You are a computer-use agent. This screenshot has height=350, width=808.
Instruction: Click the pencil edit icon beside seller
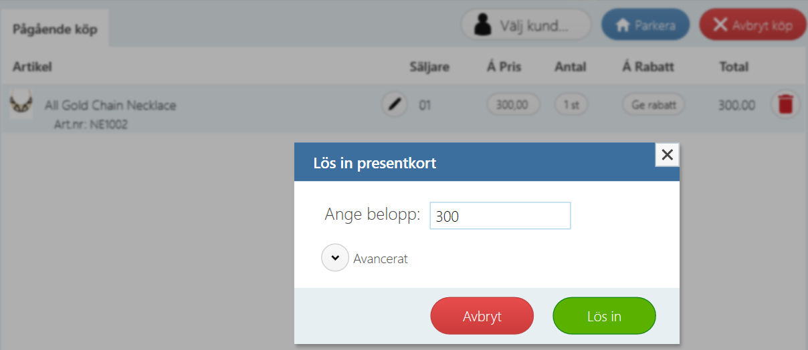395,105
